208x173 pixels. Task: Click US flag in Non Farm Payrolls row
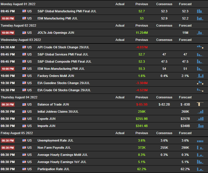[24, 148]
